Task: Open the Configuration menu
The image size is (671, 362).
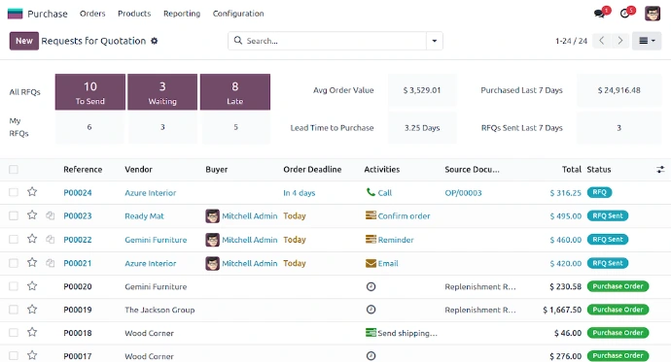Action: pos(238,14)
